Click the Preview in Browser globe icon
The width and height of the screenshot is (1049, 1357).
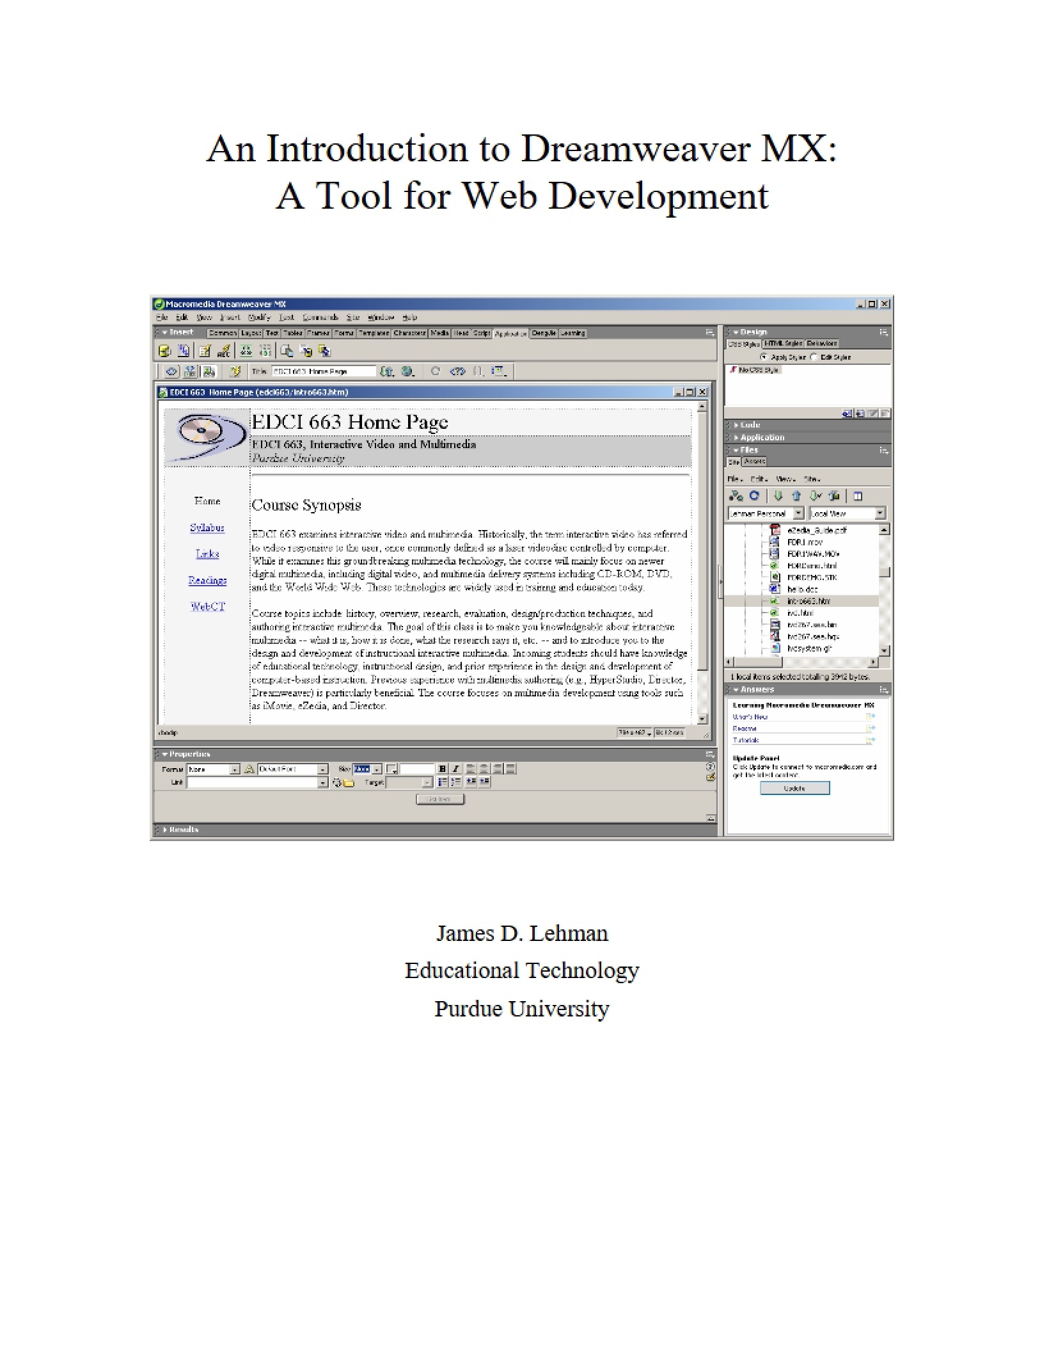pyautogui.click(x=407, y=371)
